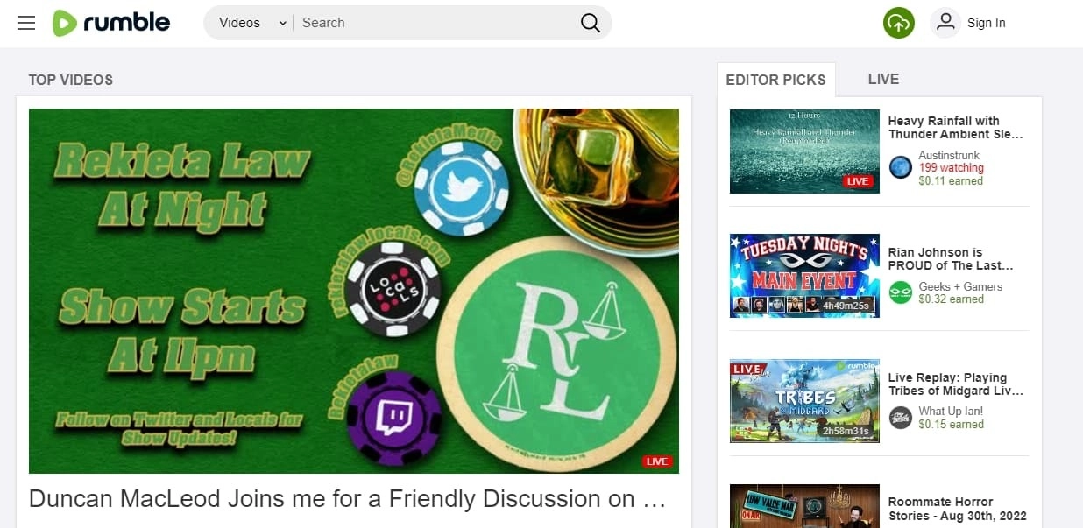Click the $0.11 earned text
This screenshot has width=1083, height=528.
click(x=951, y=181)
